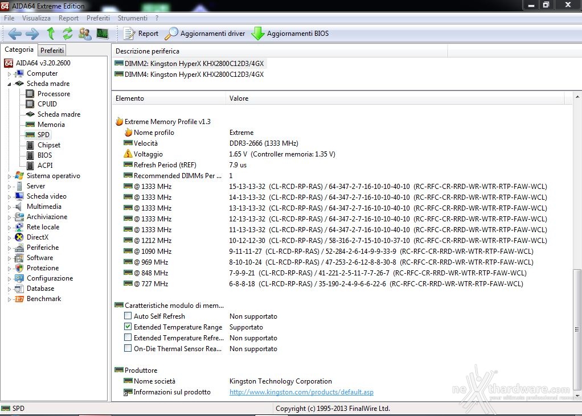582x416 pixels.
Task: Open the Report toolbar button
Action: pyautogui.click(x=141, y=34)
